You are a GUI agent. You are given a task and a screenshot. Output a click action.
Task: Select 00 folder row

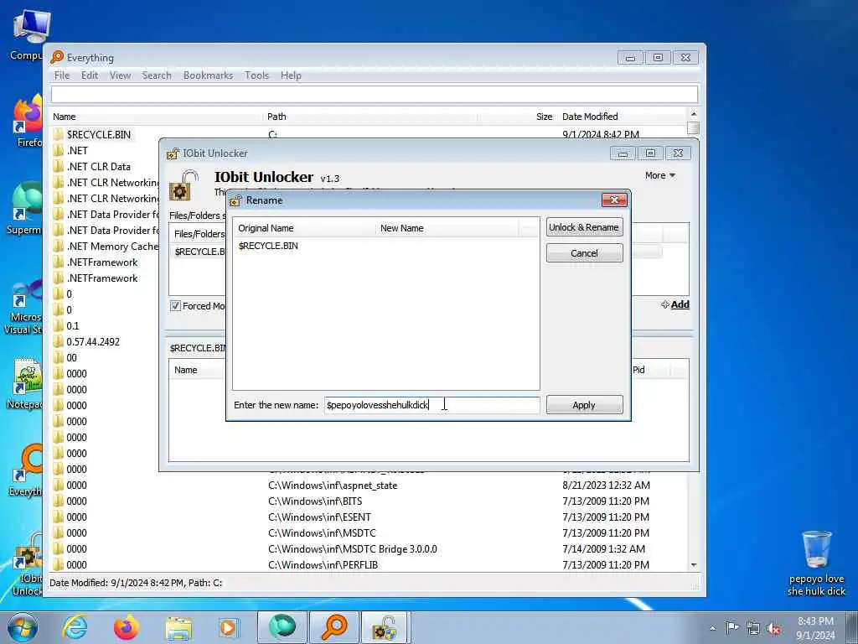(x=72, y=357)
